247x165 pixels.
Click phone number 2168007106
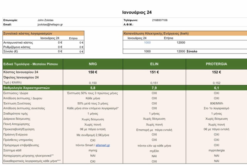coord(159,20)
